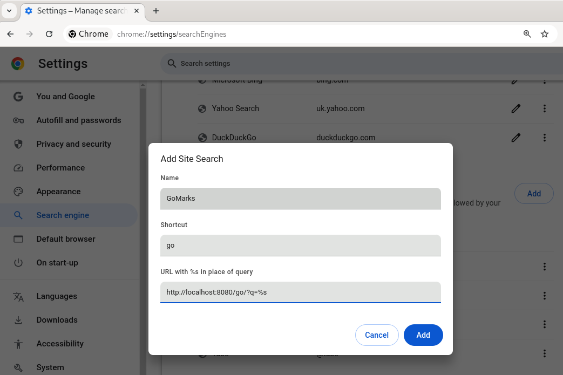Open the new tab plus button
This screenshot has height=375, width=563.
point(156,11)
